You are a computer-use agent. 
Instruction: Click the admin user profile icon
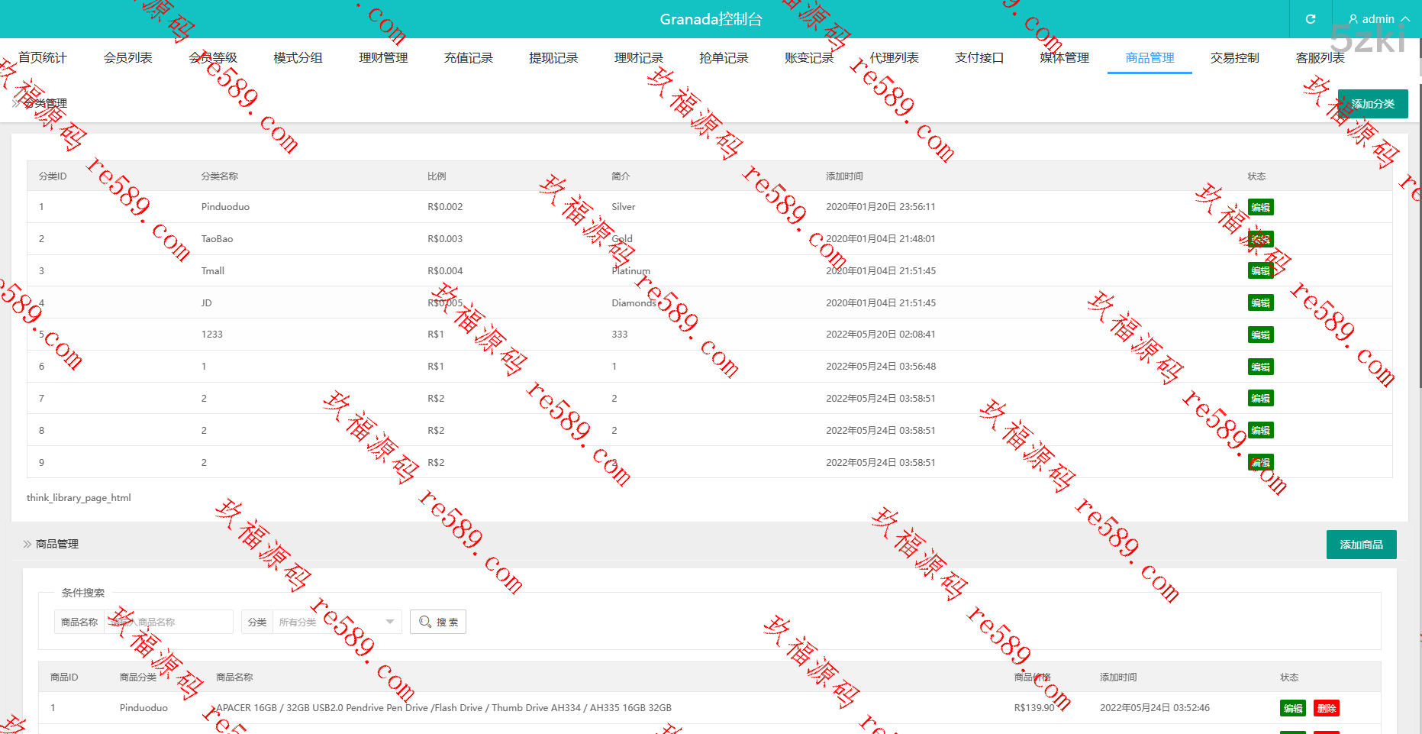coord(1353,19)
